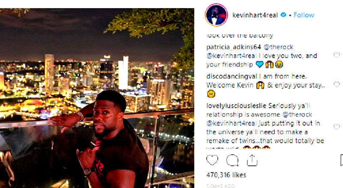Like discodancingval's comment with its heart
Image resolution: width=343 pixels, height=188 pixels.
click(x=337, y=85)
